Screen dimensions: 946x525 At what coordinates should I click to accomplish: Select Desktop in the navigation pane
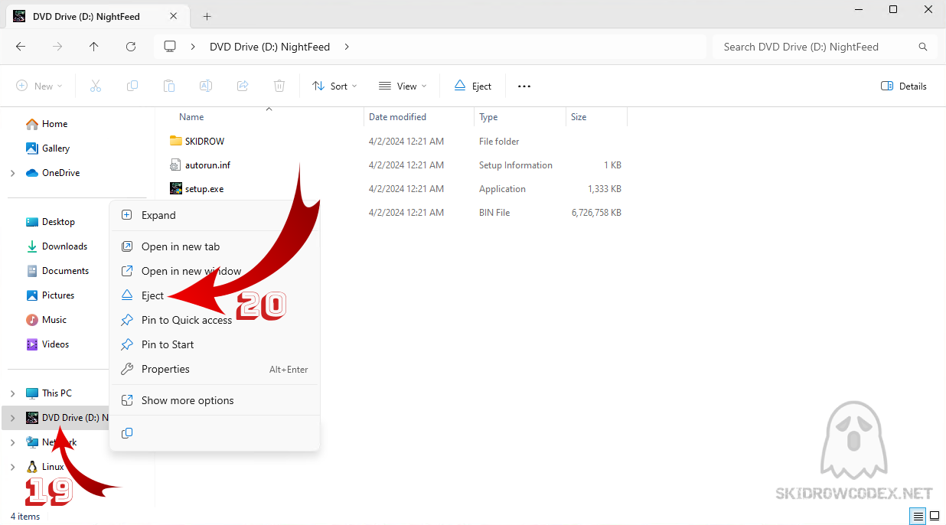pyautogui.click(x=58, y=222)
